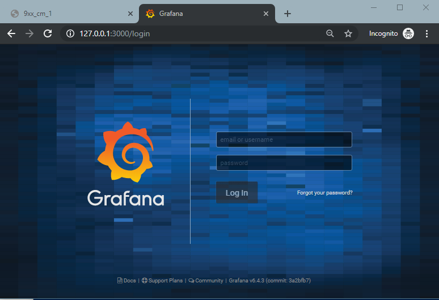The width and height of the screenshot is (439, 300).
Task: Click the address bar URL
Action: (x=115, y=33)
